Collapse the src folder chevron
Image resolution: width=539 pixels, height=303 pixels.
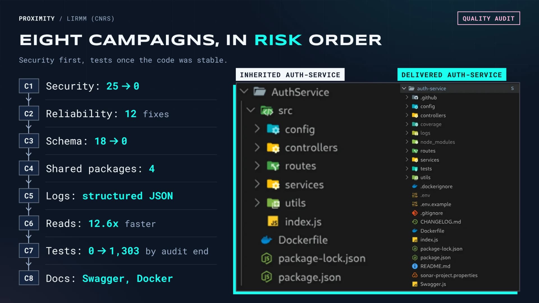pos(250,110)
